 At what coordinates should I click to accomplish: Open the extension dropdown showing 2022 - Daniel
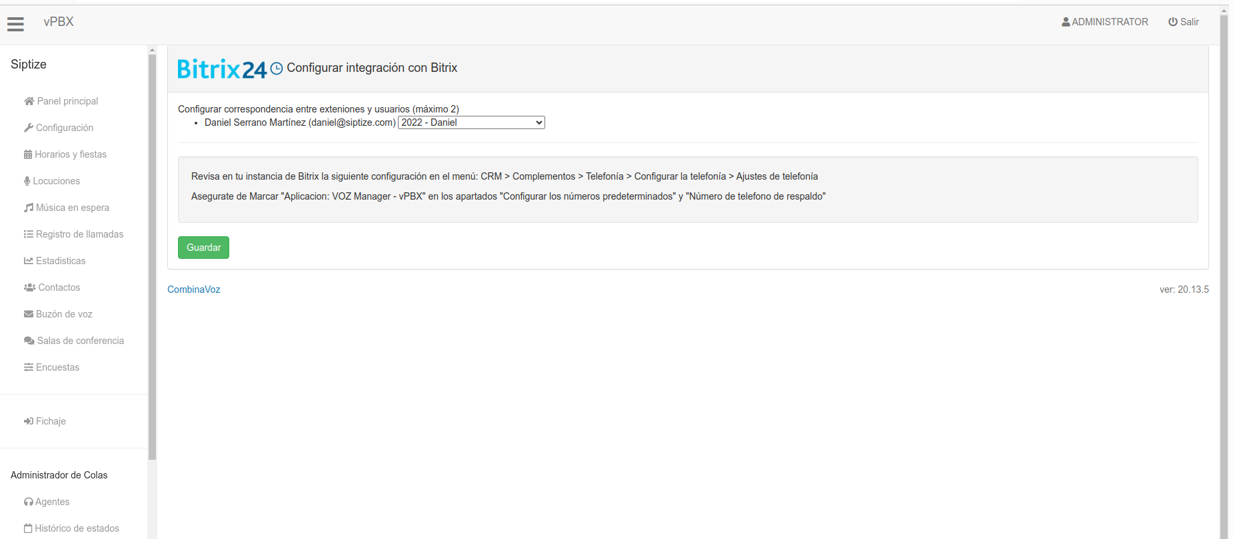coord(471,122)
